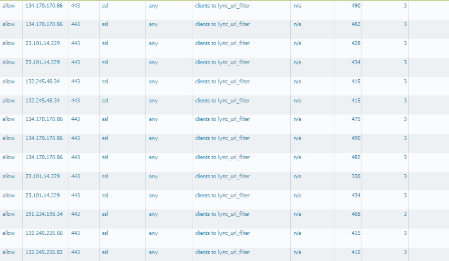This screenshot has width=449, height=261.
Task: Click the 475 bytes value
Action: 356,119
